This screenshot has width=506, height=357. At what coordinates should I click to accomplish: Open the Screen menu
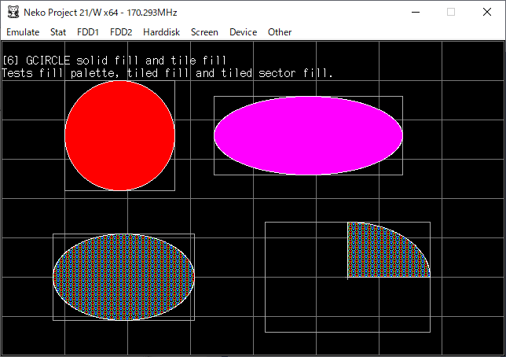click(x=204, y=32)
